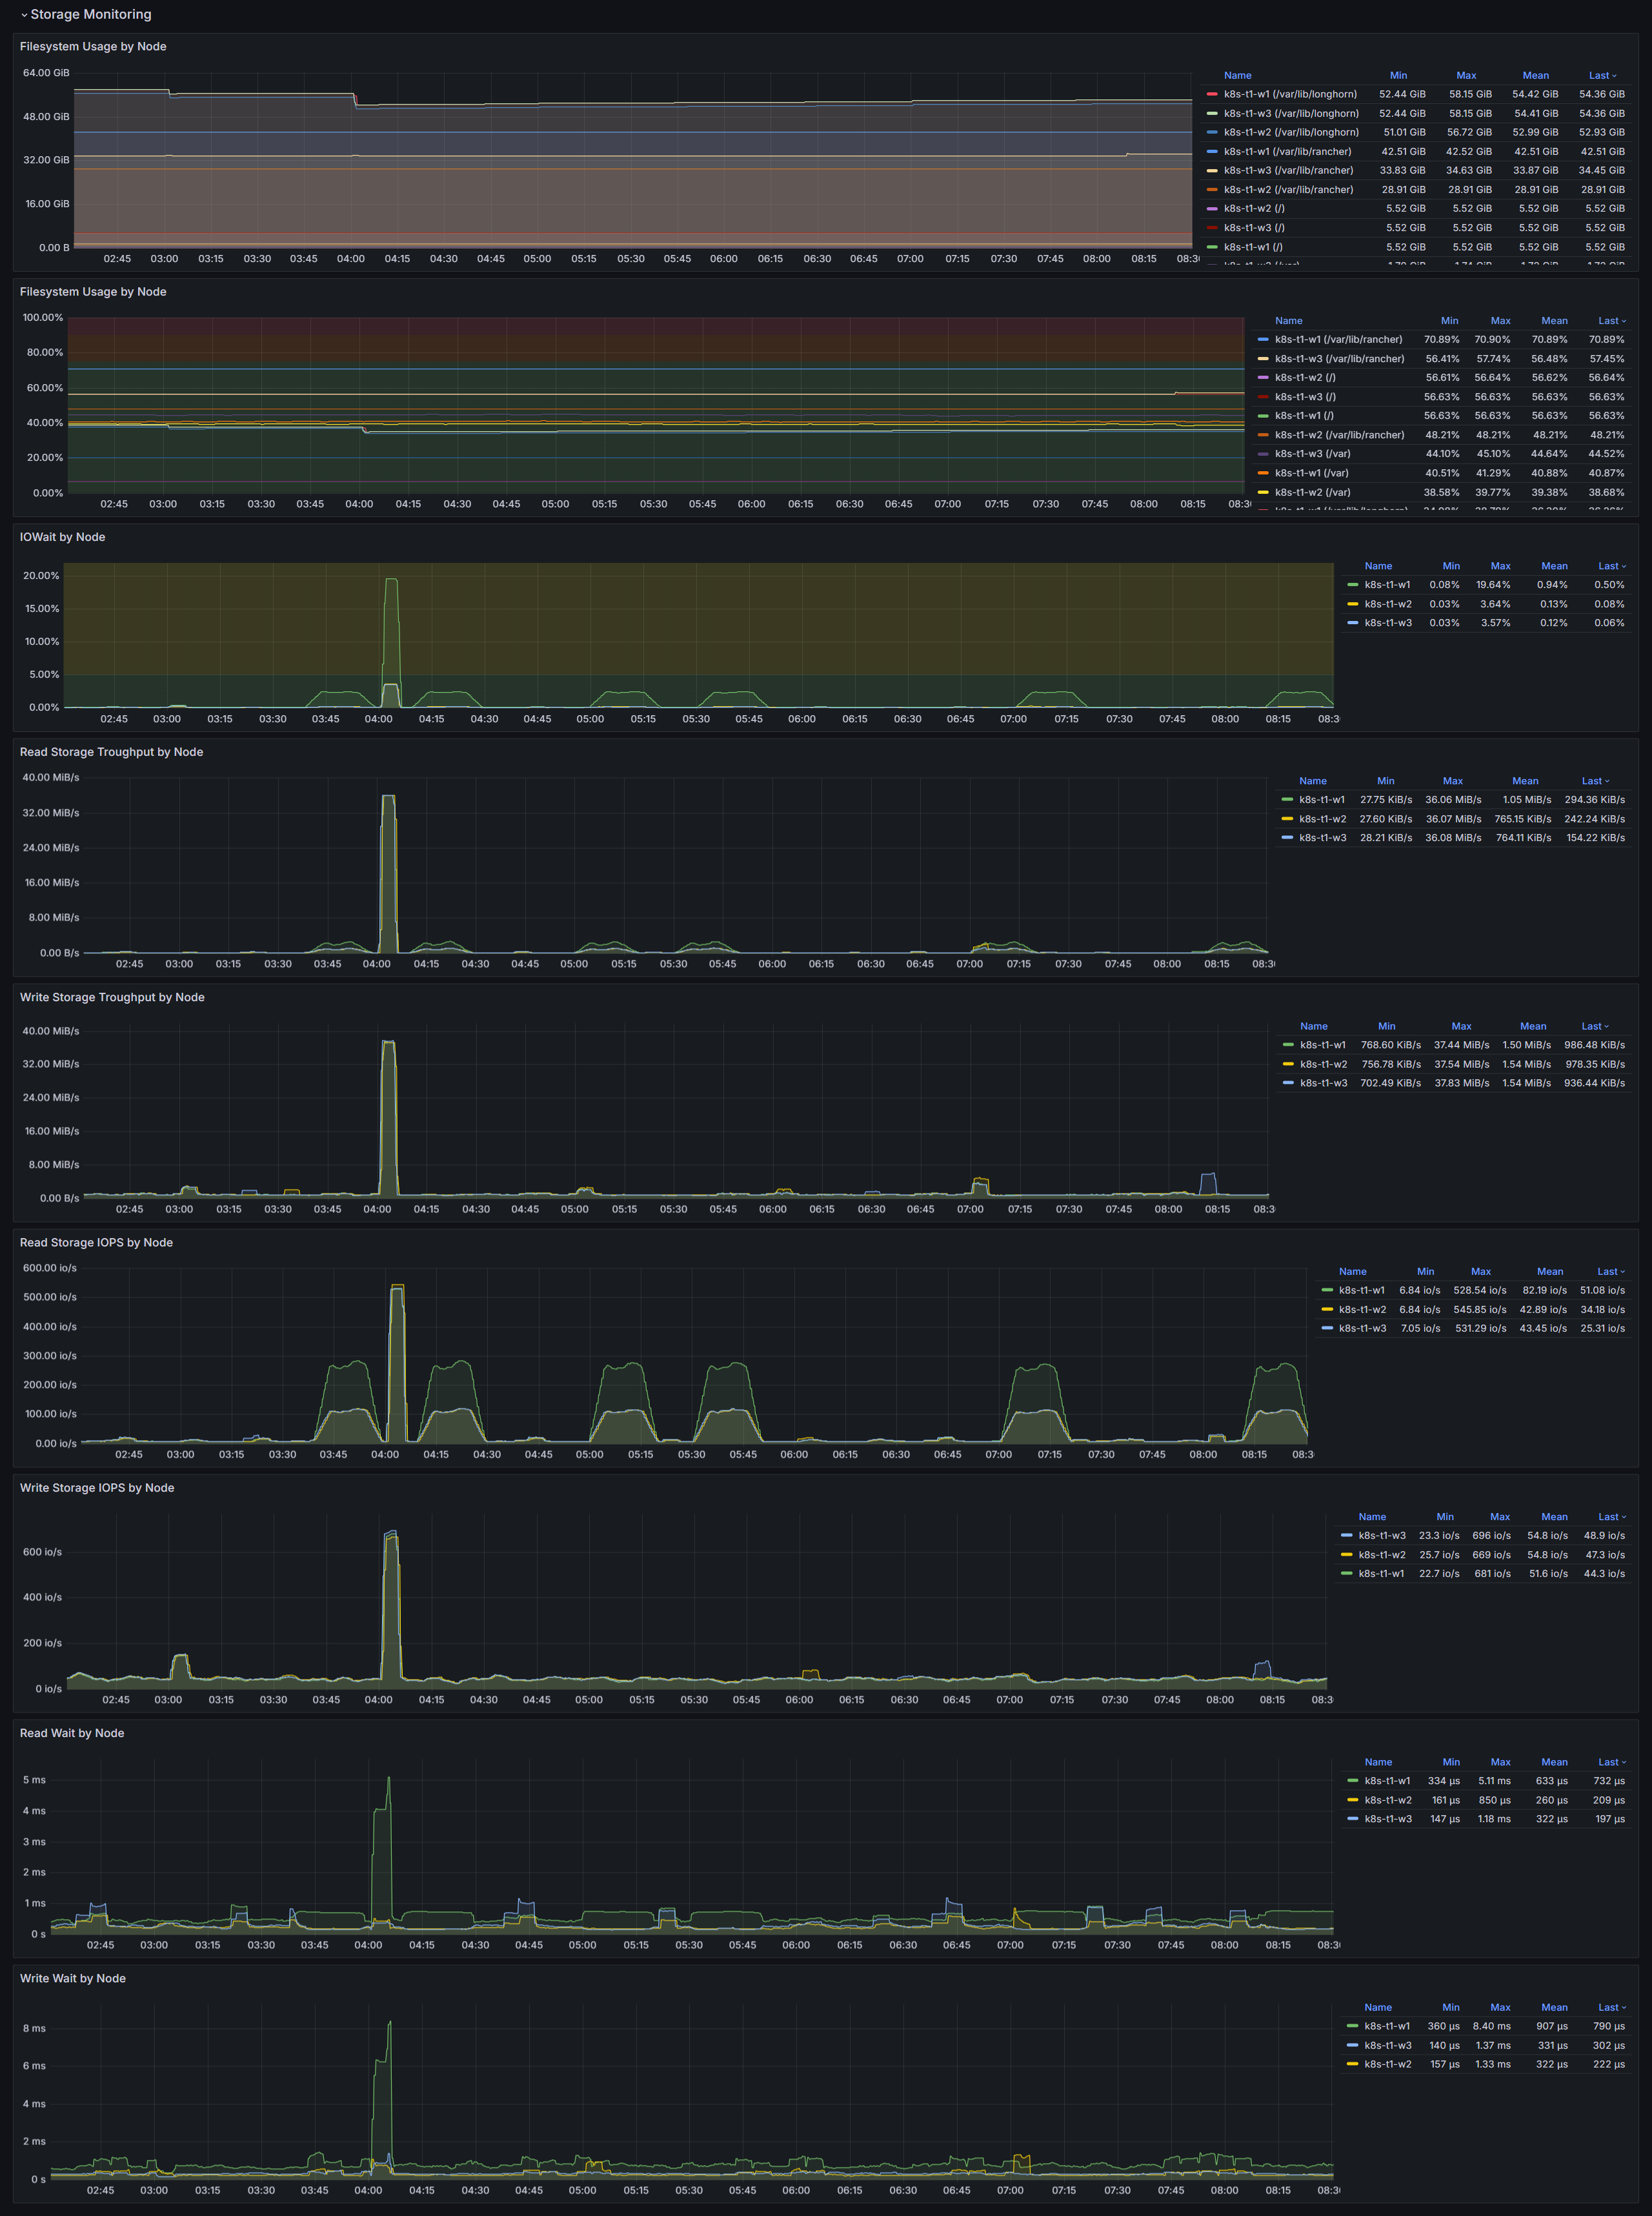
Task: Toggle k8s-t1-w2 (/var) series in percentage usage legend
Action: [1312, 492]
